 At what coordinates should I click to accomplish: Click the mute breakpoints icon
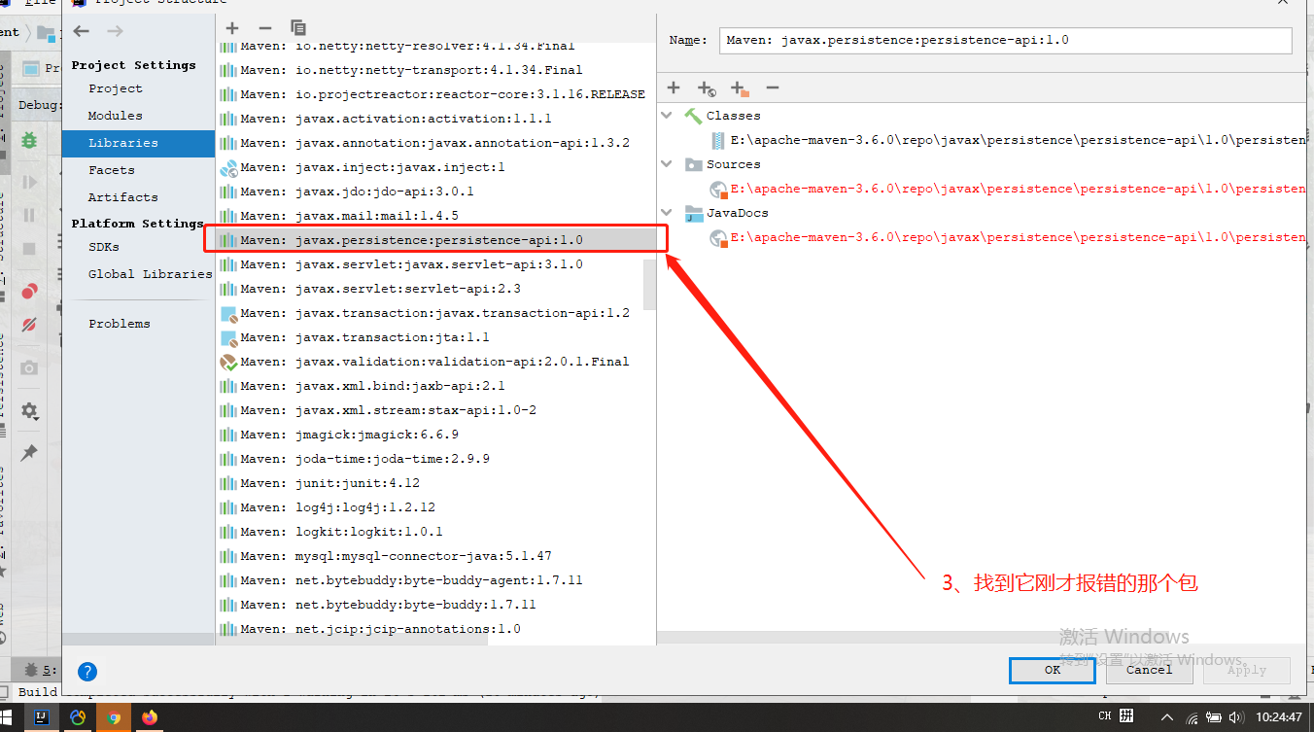29,325
